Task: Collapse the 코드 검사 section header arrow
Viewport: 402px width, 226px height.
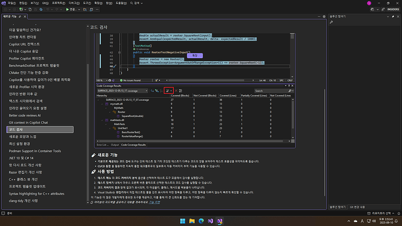Action: pyautogui.click(x=87, y=26)
